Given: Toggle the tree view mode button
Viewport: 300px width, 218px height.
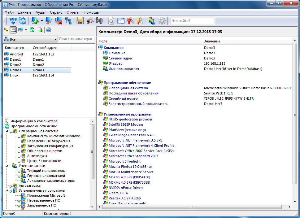Looking at the screenshot, I should [6, 30].
